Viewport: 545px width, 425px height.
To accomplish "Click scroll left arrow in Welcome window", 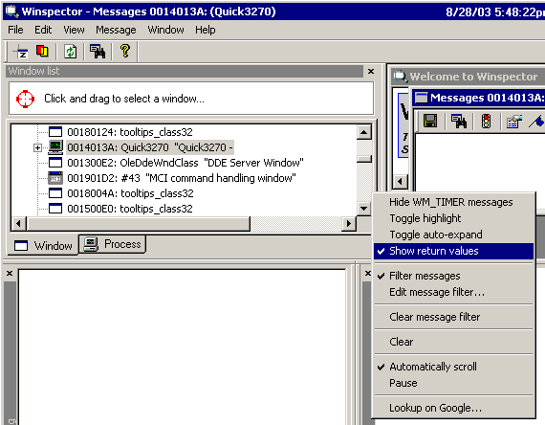I will click(401, 181).
